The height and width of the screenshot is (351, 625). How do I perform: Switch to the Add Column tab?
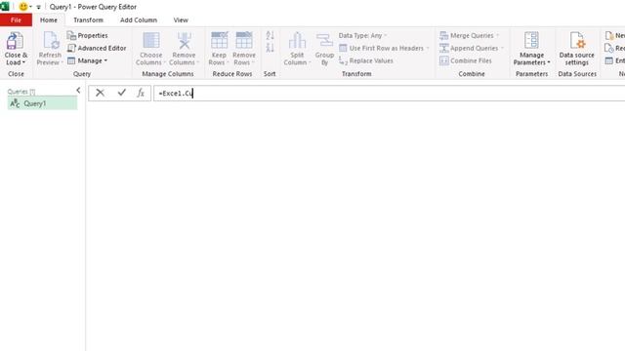[x=139, y=19]
